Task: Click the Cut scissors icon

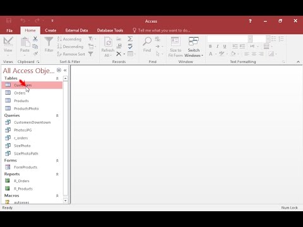Action: (35, 39)
